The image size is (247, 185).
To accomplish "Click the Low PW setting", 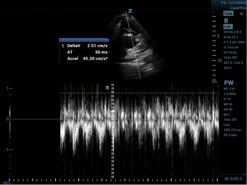I will pyautogui.click(x=227, y=125).
